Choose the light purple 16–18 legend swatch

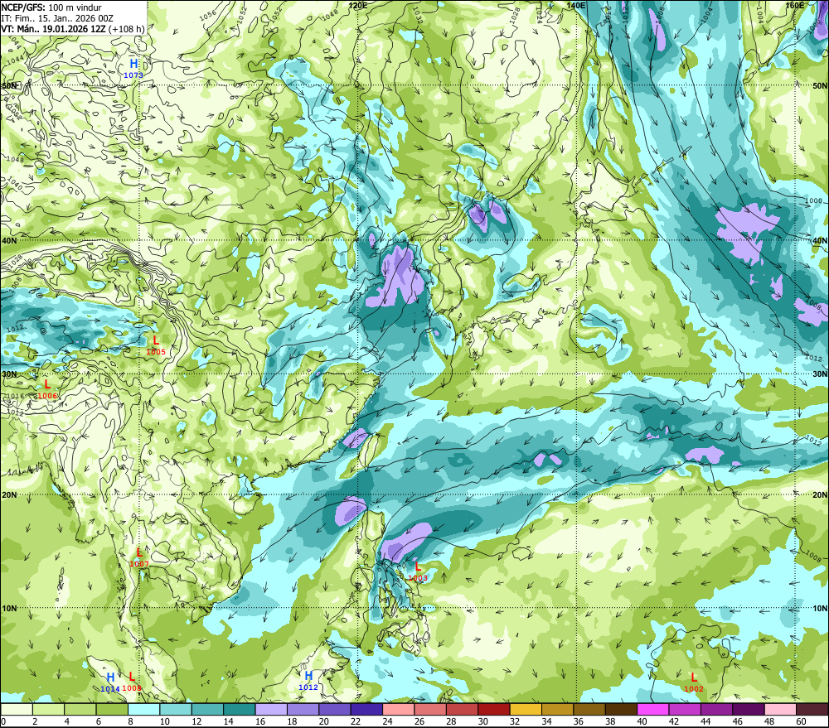(271, 709)
